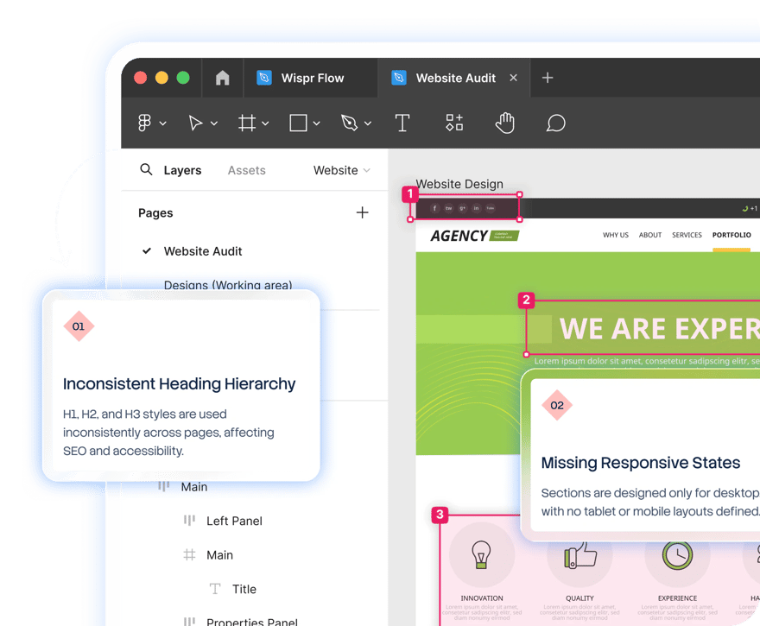Select the Title text layer
Screen dimensions: 760x626
244,589
